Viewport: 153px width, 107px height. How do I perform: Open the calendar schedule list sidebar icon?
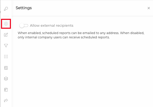click(6, 68)
